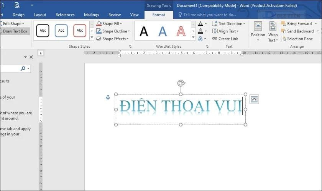Click Bring Forward
The image size is (322, 191).
tap(297, 24)
